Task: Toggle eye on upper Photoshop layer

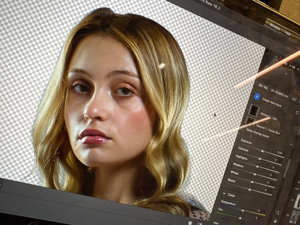Action: (292, 200)
